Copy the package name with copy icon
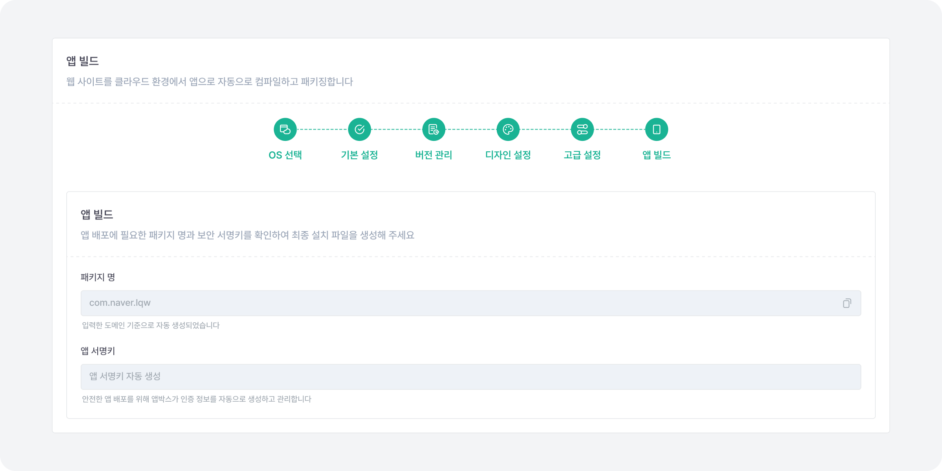 pyautogui.click(x=847, y=303)
